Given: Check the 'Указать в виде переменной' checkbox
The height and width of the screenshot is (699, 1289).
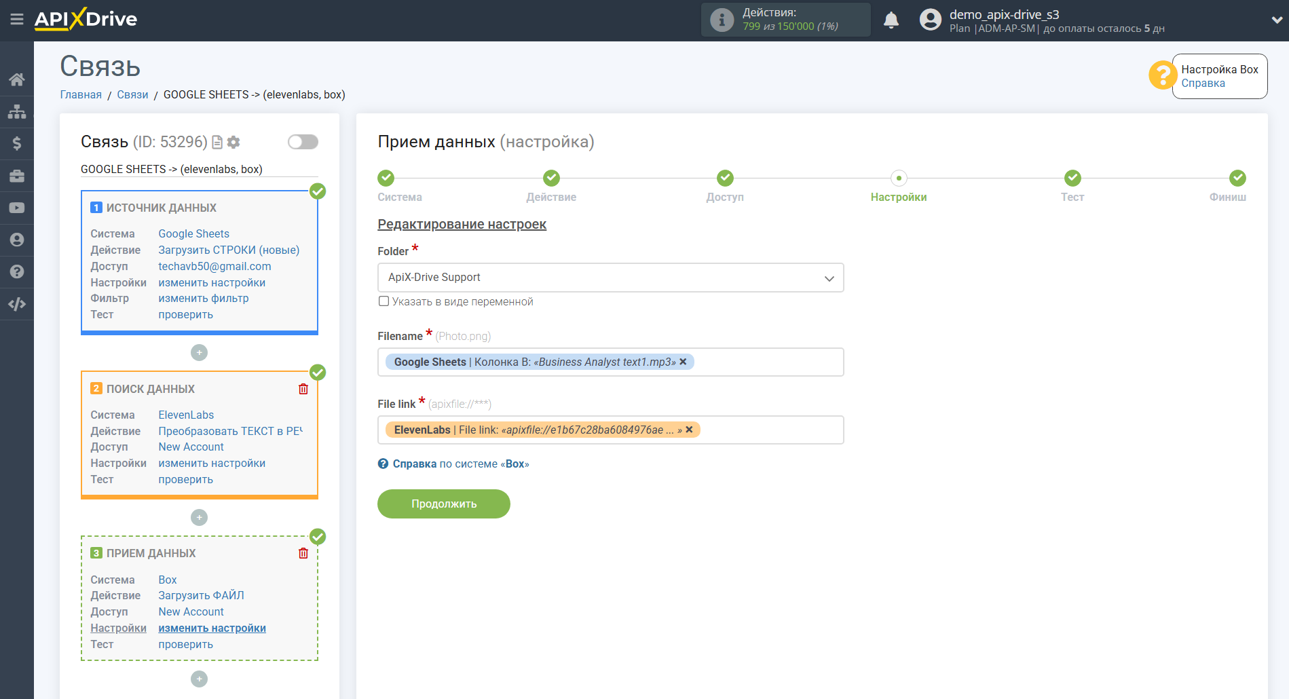Looking at the screenshot, I should [384, 301].
